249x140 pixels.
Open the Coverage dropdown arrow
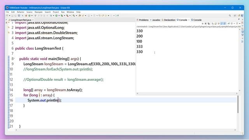pyautogui.click(x=65, y=16)
